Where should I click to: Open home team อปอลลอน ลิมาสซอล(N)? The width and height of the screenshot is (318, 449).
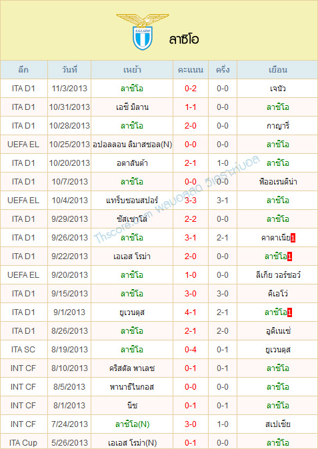[132, 145]
